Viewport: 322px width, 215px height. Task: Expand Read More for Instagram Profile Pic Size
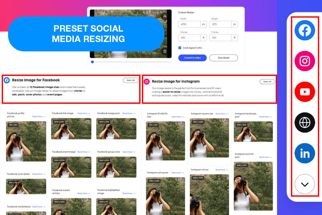pos(178,117)
